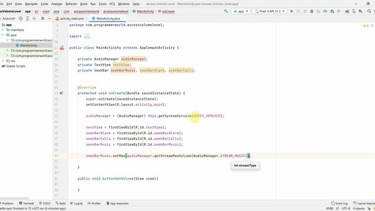Close the activity_main.xml tab
This screenshot has height=211, width=375.
(87, 18)
